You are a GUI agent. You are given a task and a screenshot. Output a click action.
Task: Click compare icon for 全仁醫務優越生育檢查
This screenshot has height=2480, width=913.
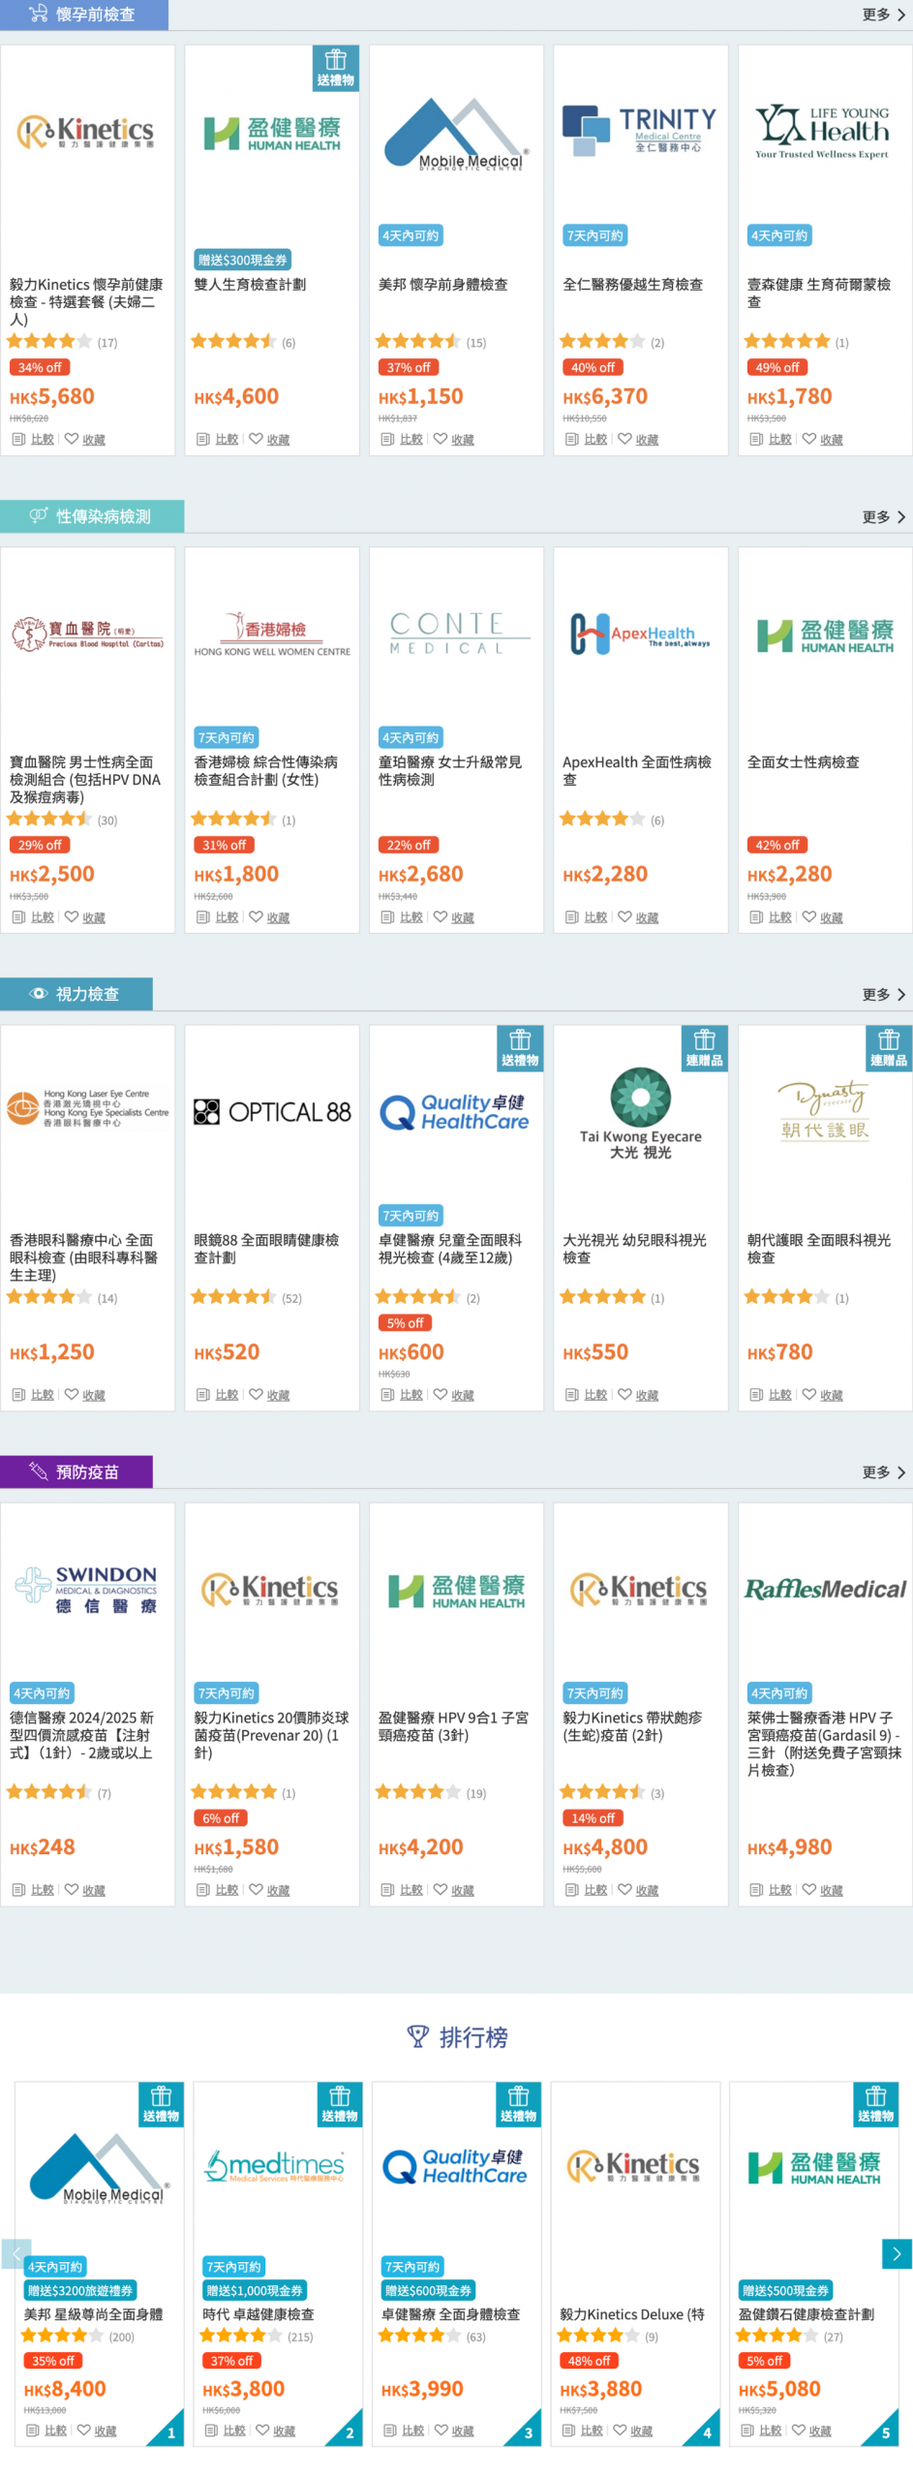point(572,439)
